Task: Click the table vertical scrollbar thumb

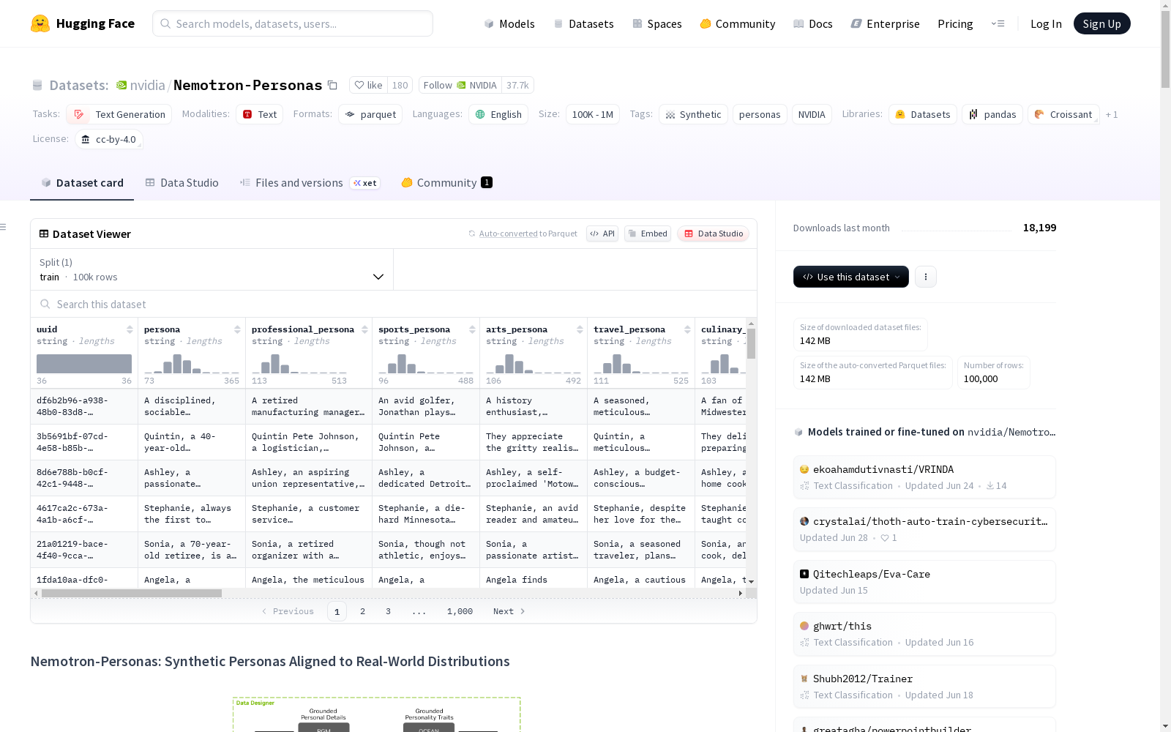Action: [x=751, y=343]
